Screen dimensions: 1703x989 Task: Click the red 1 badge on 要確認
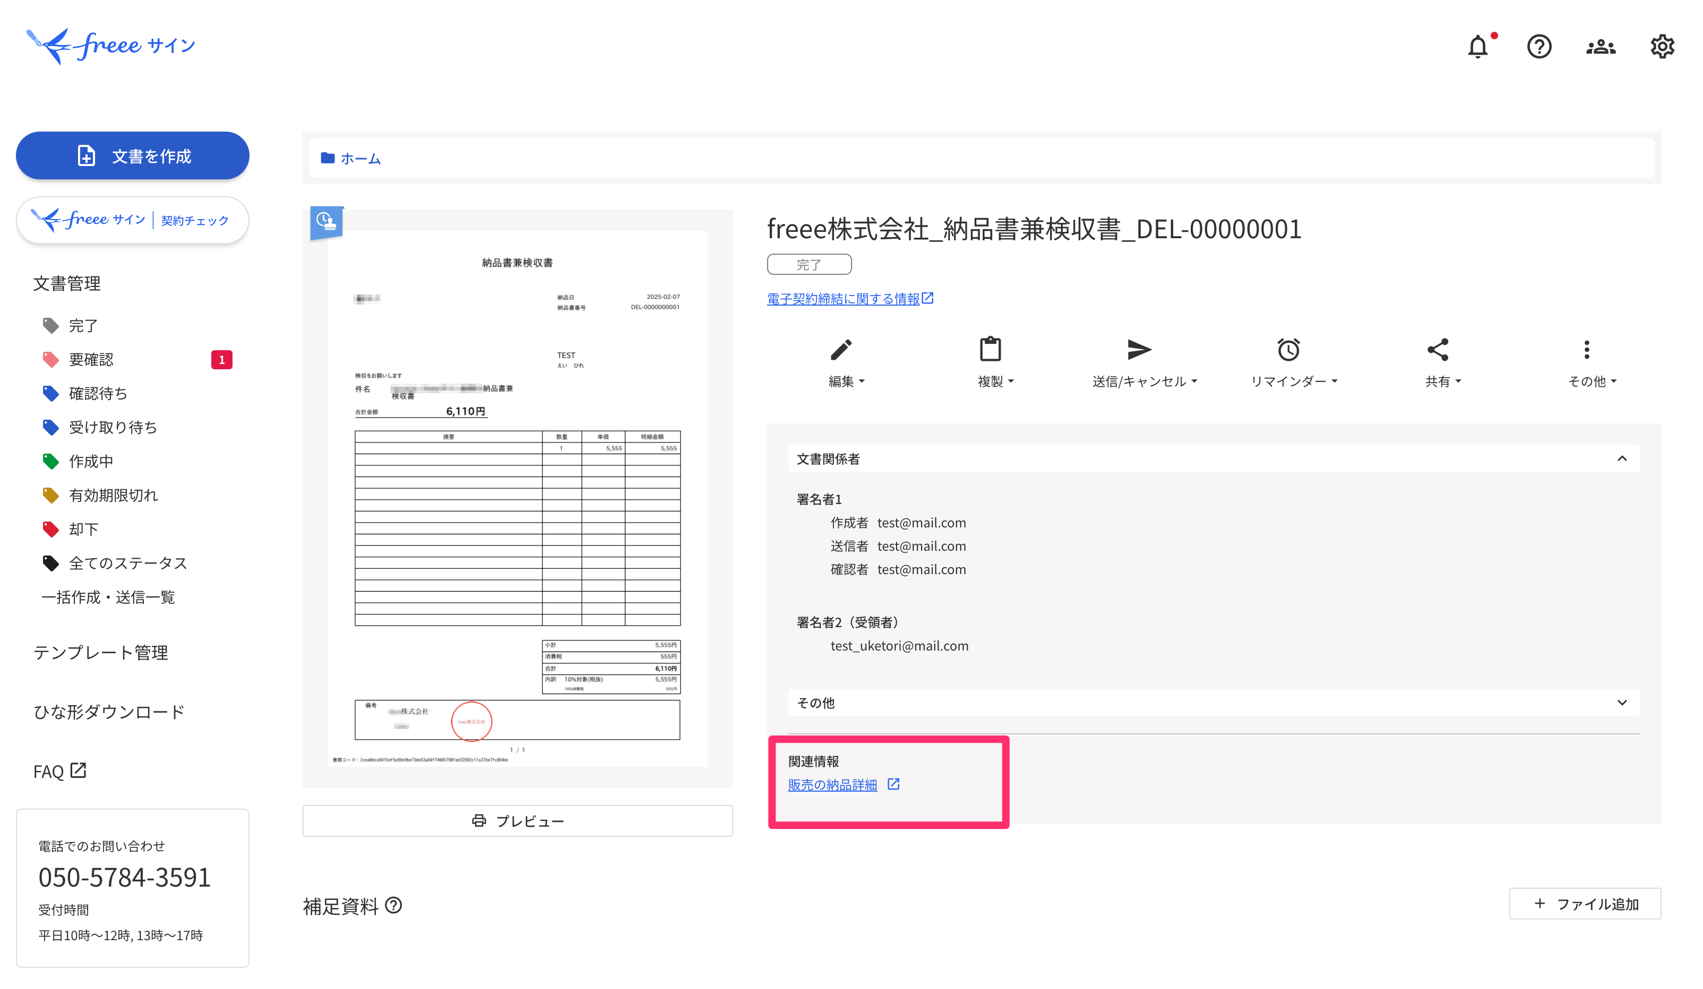[222, 359]
